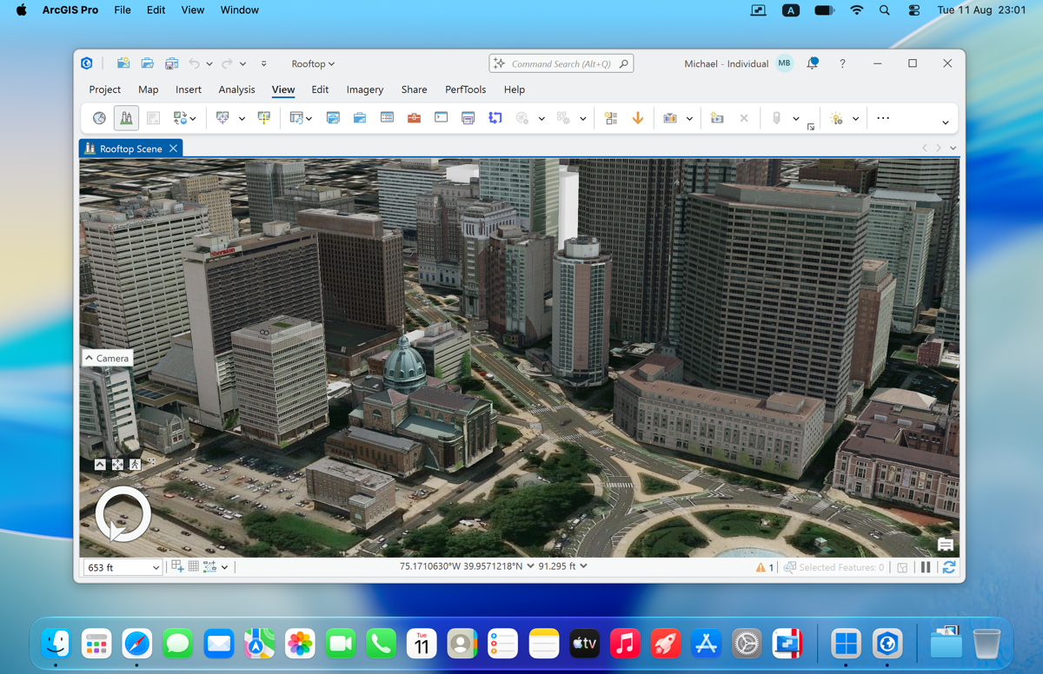Click the Global scene view globe icon

[99, 118]
